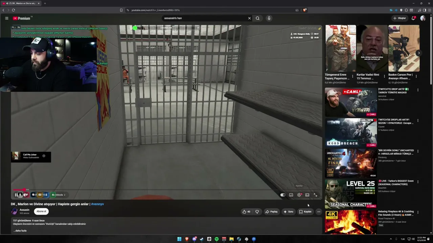Open the Windows Start menu
The height and width of the screenshot is (243, 433).
click(x=179, y=239)
